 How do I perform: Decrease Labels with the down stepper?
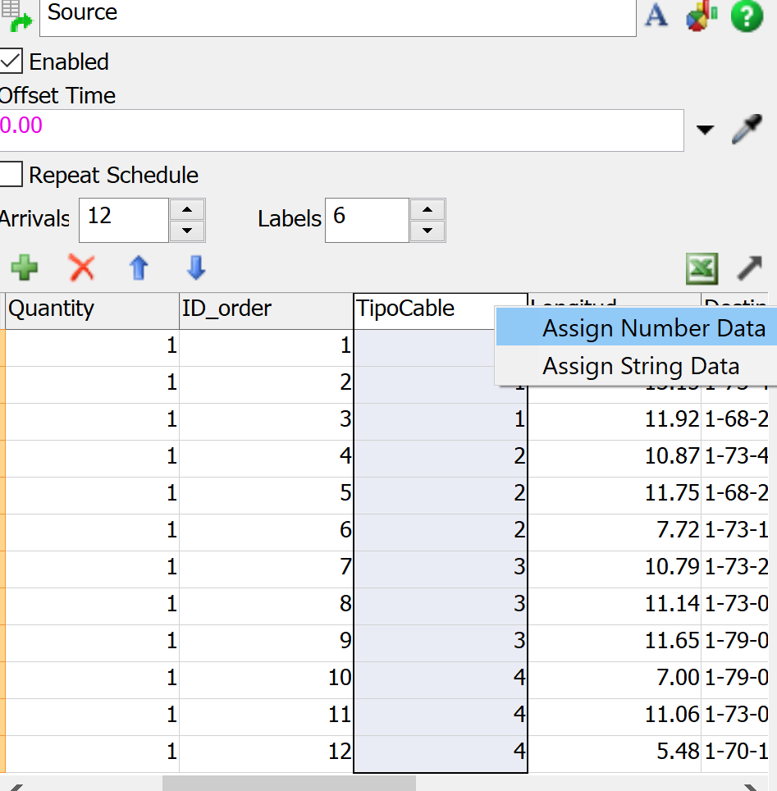pyautogui.click(x=427, y=231)
